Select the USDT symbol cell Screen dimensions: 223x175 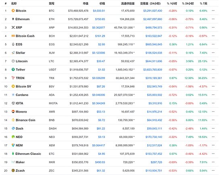point(52,69)
